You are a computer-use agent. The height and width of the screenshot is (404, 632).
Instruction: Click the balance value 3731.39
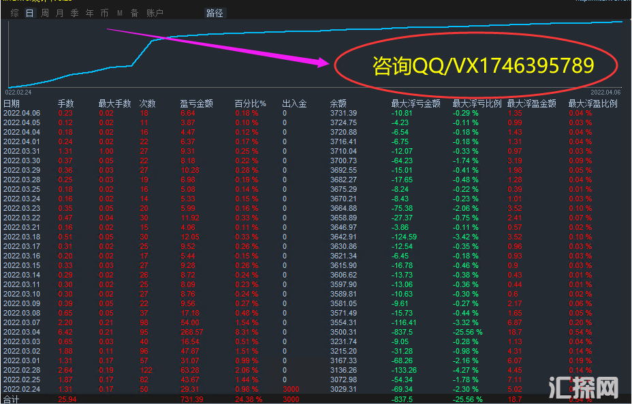pos(343,114)
